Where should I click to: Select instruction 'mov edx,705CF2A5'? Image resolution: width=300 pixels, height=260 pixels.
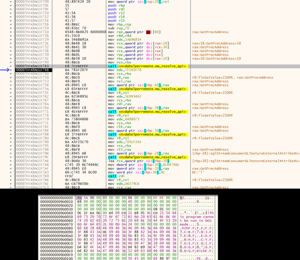click(x=125, y=142)
